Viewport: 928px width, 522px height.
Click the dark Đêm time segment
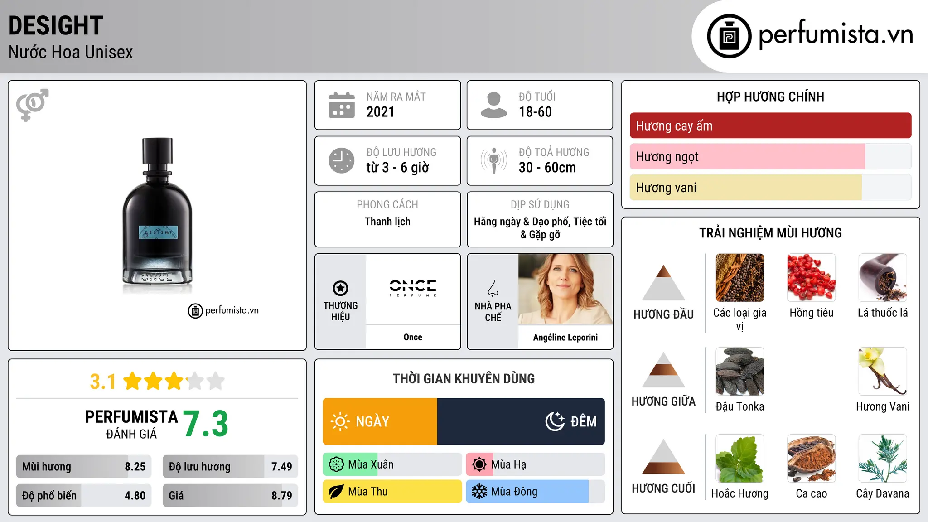[x=521, y=421]
